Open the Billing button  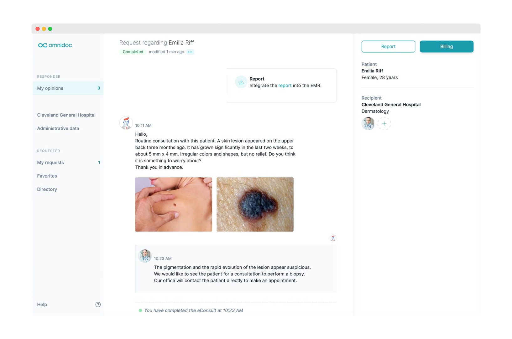click(x=447, y=47)
